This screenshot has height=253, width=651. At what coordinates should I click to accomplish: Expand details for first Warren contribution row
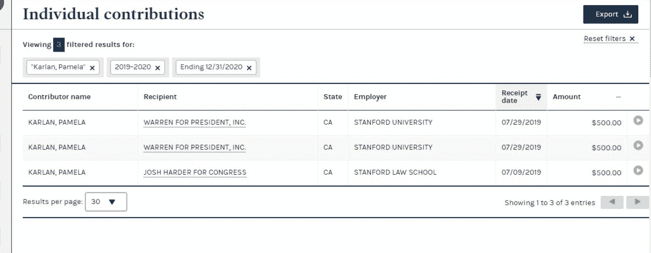[x=638, y=121]
